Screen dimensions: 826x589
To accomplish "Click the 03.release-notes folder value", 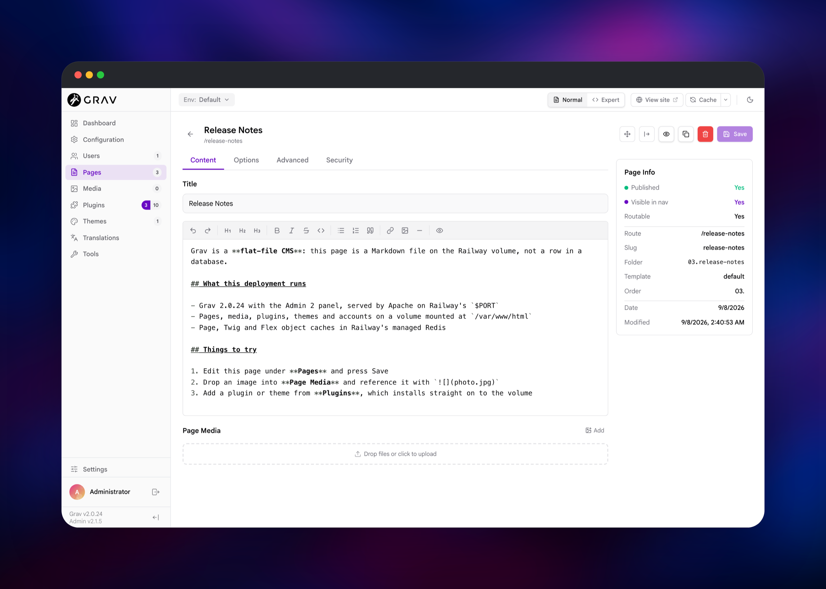I will (x=716, y=262).
